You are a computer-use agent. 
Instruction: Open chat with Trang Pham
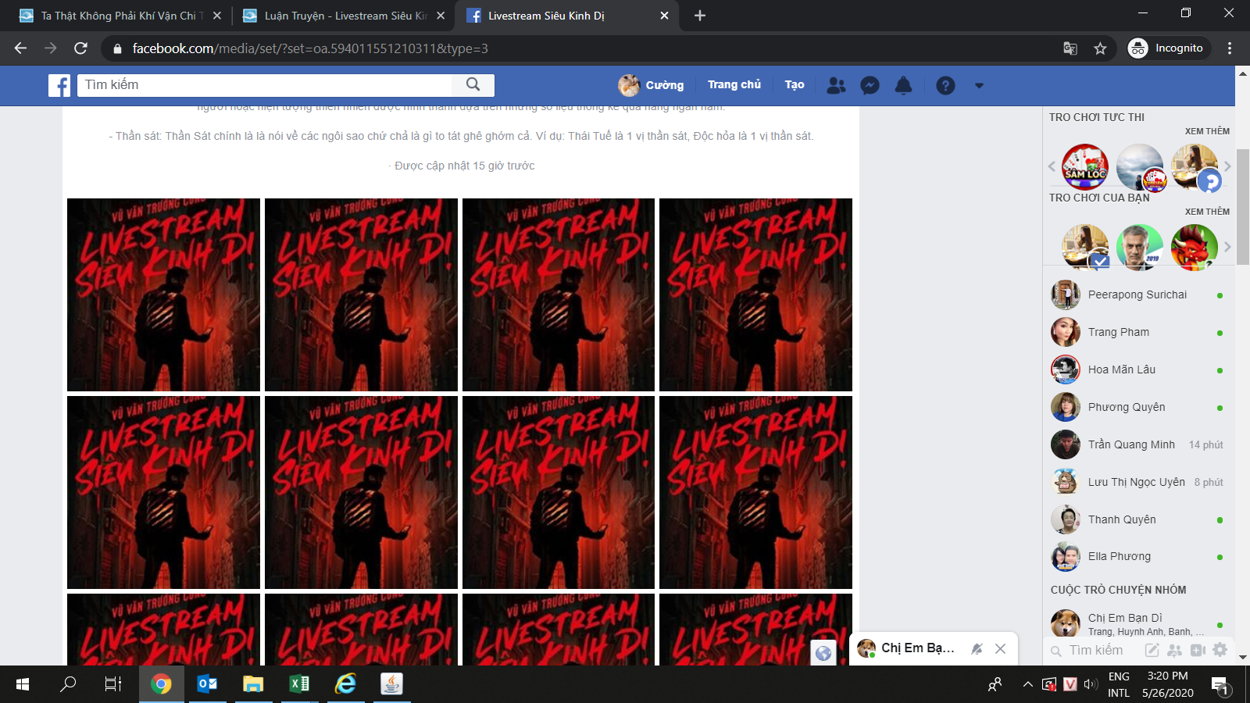[x=1119, y=332]
